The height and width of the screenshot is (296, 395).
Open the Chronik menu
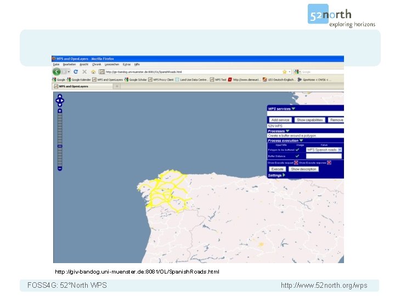[x=97, y=65]
